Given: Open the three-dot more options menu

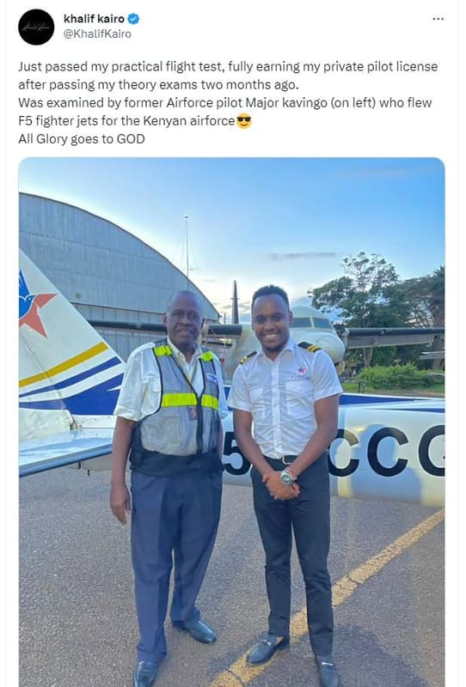Looking at the screenshot, I should pyautogui.click(x=438, y=19).
